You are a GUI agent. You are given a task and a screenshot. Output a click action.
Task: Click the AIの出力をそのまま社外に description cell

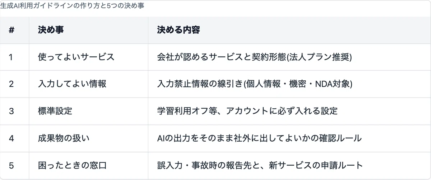click(289, 138)
